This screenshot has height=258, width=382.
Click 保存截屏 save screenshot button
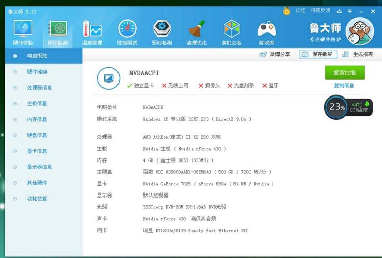(x=318, y=54)
